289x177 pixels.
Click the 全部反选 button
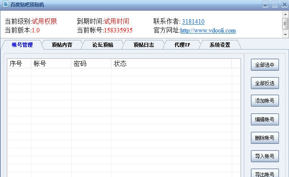pyautogui.click(x=265, y=83)
